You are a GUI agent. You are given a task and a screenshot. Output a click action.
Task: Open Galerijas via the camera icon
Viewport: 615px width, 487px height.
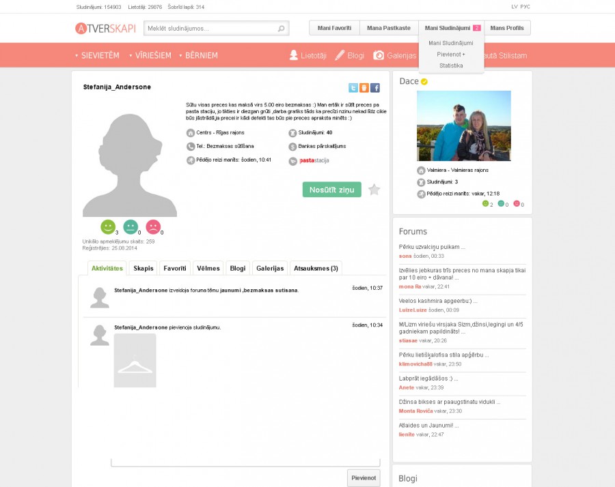click(379, 55)
